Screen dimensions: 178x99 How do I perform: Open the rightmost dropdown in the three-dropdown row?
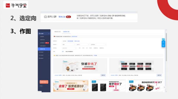coord(98,45)
